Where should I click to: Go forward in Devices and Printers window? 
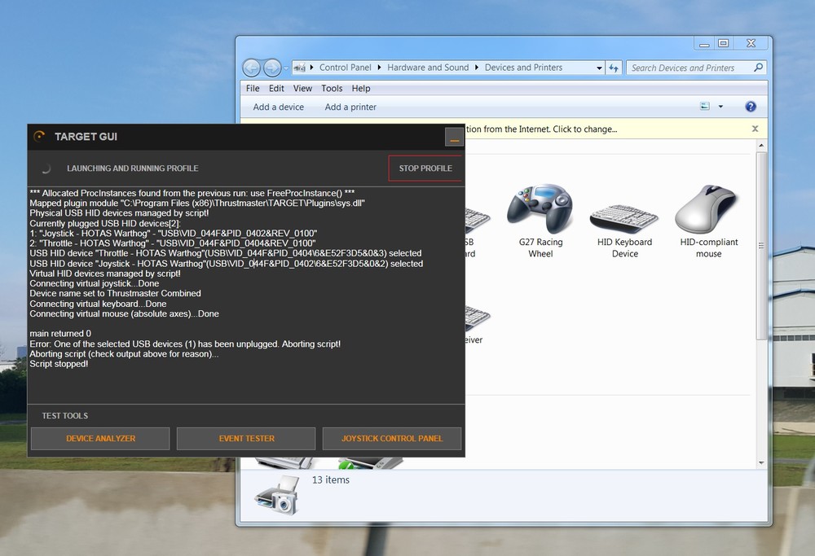[272, 68]
